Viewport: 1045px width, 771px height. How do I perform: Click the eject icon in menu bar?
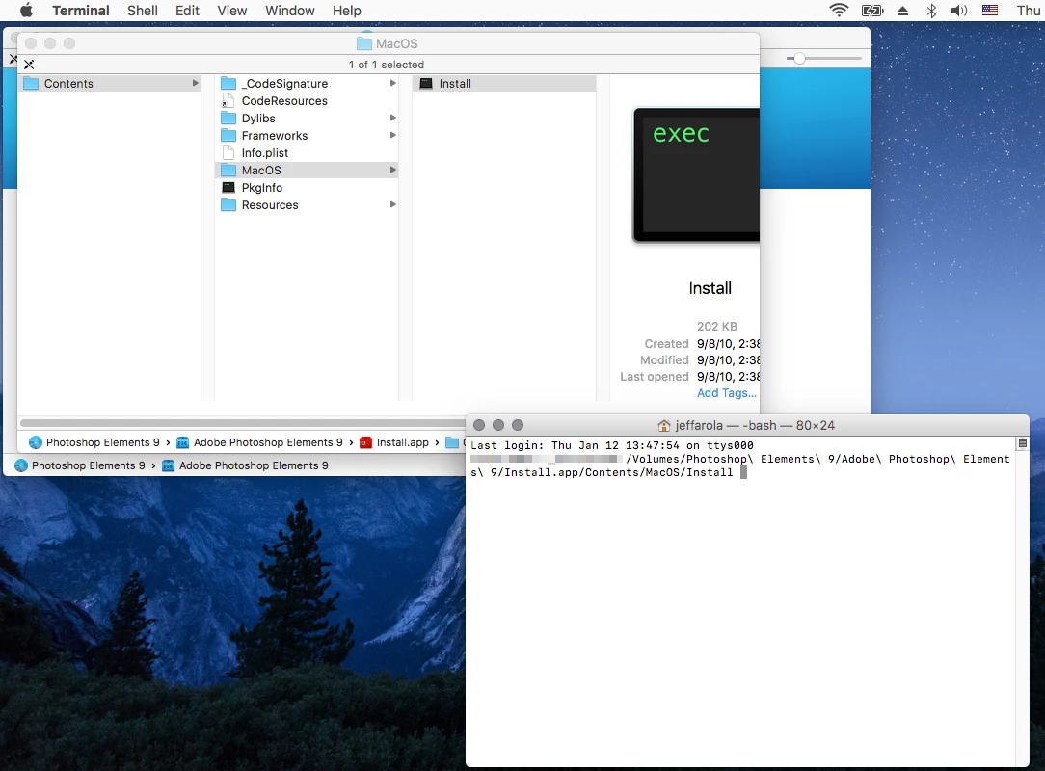[x=902, y=10]
